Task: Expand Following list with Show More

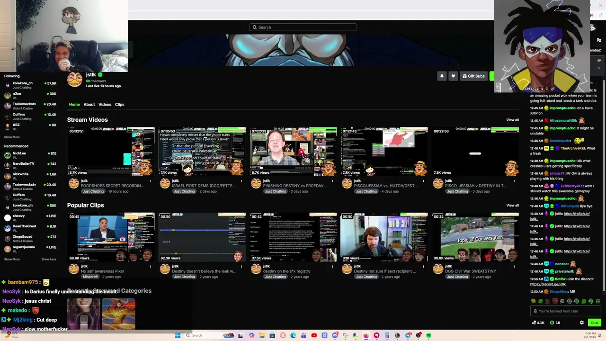Action: point(12,137)
